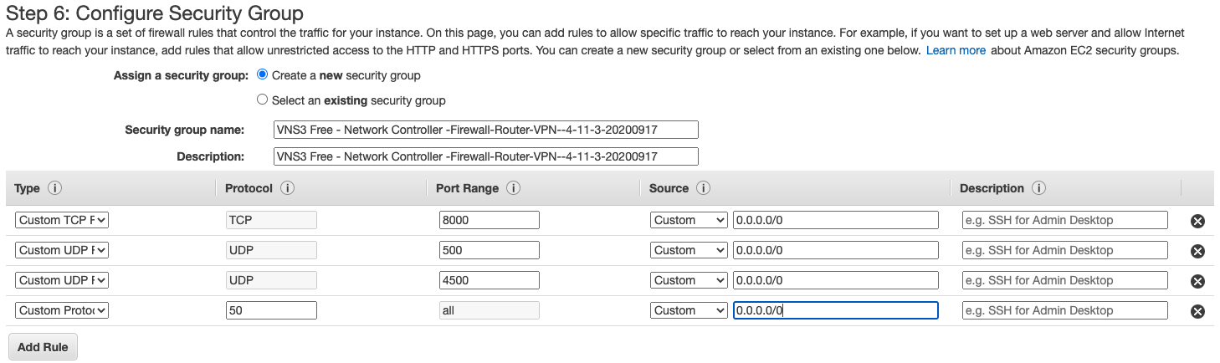This screenshot has width=1220, height=363.
Task: Choose Select an existing security group
Action: point(263,100)
